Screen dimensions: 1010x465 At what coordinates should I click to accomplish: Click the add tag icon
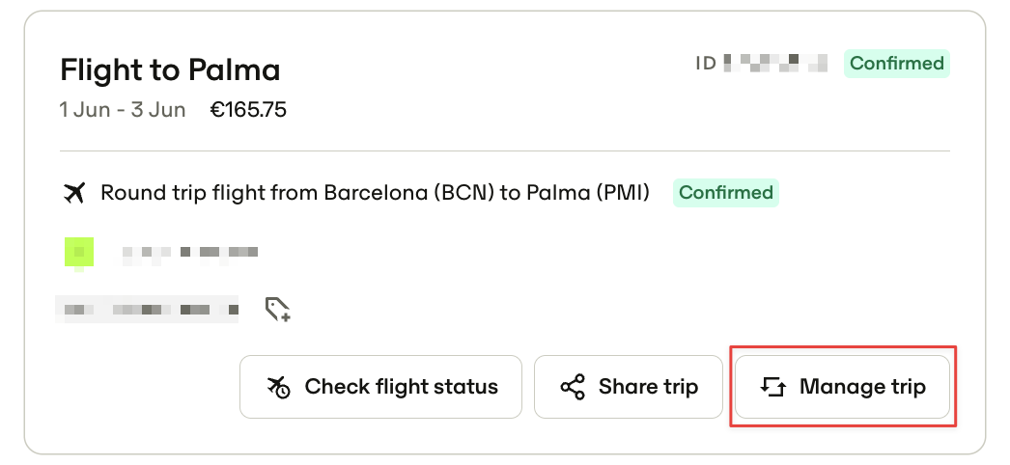(x=278, y=310)
